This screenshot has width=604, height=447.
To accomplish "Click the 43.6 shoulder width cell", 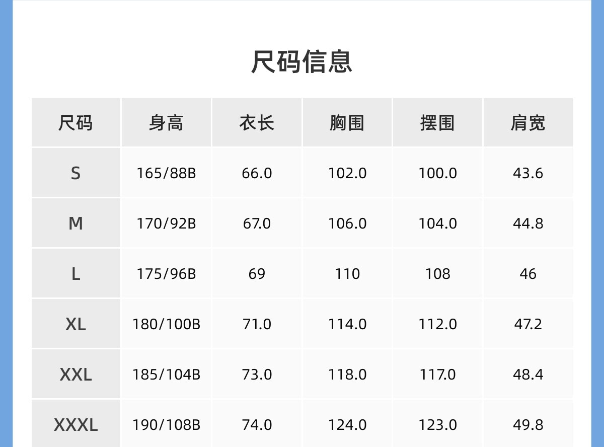I will (528, 173).
